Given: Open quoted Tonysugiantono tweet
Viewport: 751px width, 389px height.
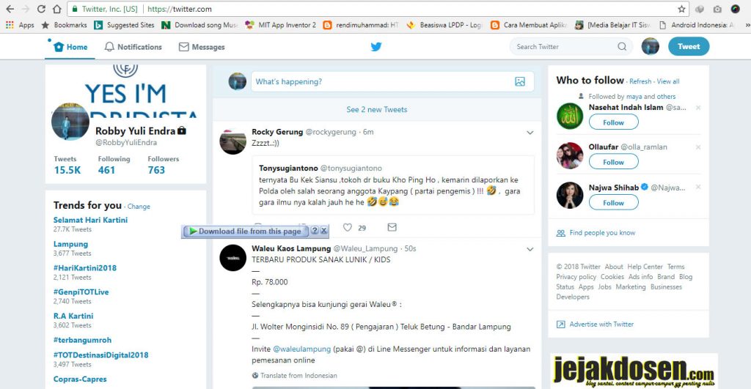Looking at the screenshot, I should click(x=393, y=185).
